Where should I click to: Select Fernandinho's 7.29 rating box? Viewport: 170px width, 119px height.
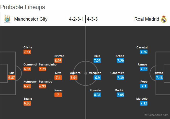coord(42,69)
